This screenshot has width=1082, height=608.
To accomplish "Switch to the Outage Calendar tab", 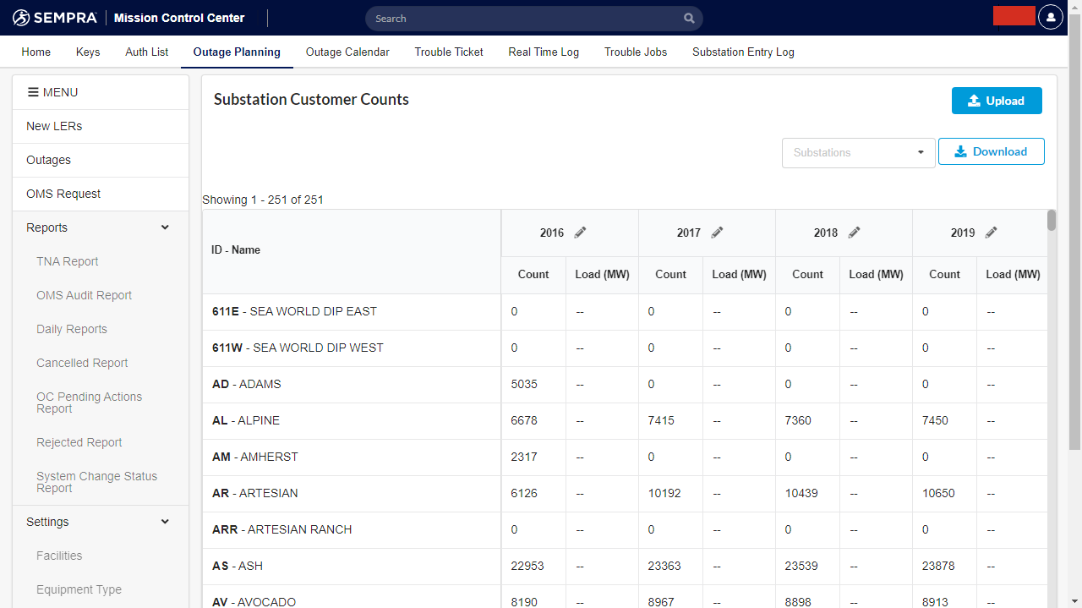I will [x=347, y=52].
